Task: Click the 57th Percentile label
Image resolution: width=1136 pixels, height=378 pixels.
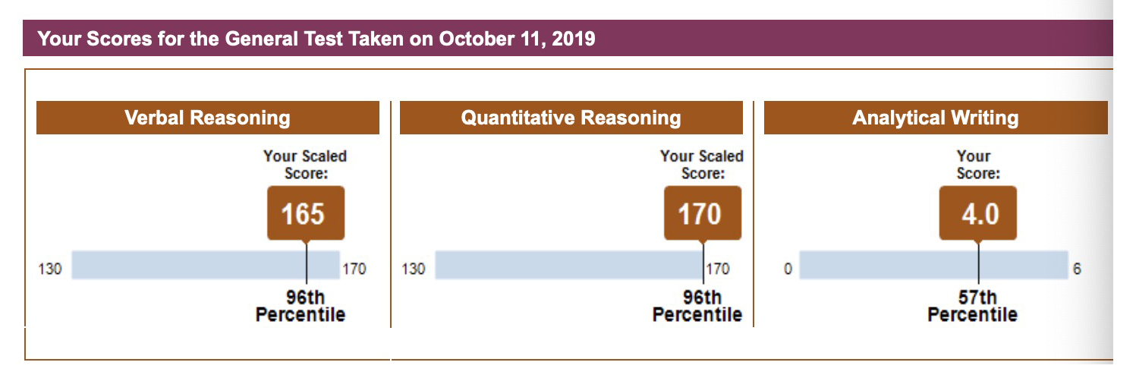Action: pyautogui.click(x=972, y=306)
